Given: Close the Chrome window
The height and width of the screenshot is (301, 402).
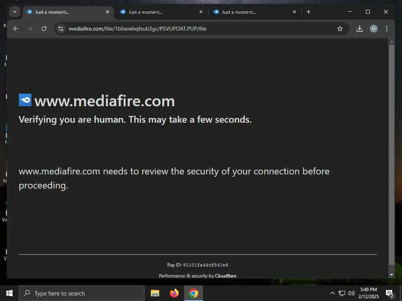Looking at the screenshot, I should (386, 12).
